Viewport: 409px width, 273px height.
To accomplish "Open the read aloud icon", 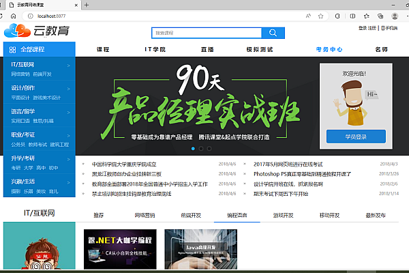I will click(308, 16).
